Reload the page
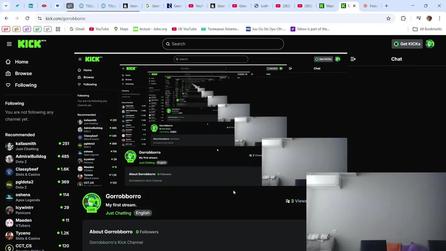Viewport: 446px width, 251px height. pyautogui.click(x=27, y=18)
